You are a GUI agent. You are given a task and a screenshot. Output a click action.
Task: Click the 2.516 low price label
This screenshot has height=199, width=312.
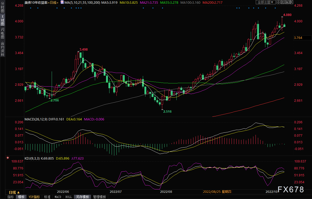[167, 111]
